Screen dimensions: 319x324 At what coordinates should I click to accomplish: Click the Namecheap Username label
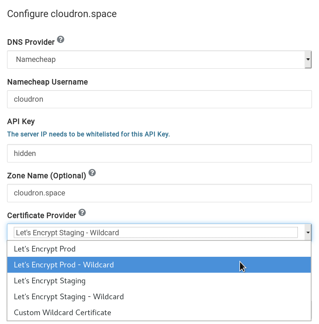[x=47, y=82]
